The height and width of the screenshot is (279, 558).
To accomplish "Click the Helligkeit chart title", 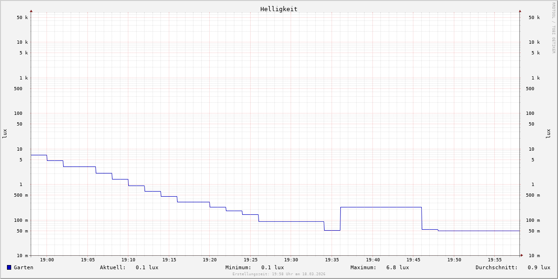I will [279, 9].
